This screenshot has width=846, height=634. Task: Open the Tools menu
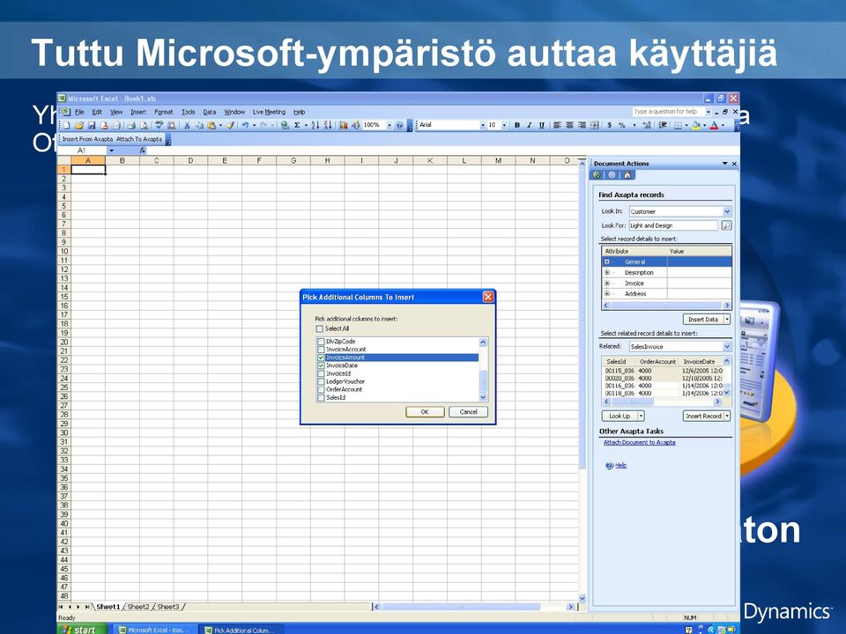pos(188,112)
